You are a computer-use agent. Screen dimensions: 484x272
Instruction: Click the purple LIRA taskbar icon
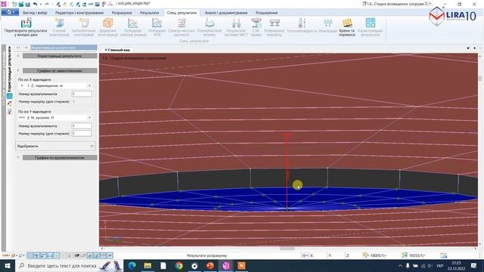pos(226,265)
